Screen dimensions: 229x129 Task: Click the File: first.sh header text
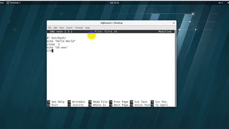(106, 32)
